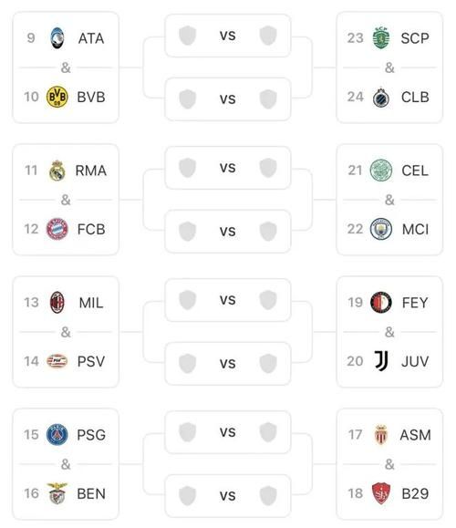This screenshot has height=528, width=456.
Task: Open the Bayern Munich FCB badge
Action: (57, 229)
